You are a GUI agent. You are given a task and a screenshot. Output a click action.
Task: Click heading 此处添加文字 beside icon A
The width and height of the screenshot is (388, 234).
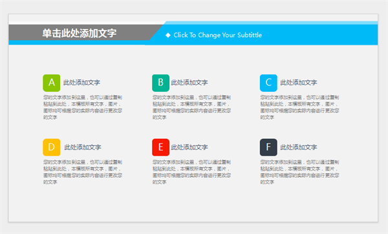tap(81, 83)
